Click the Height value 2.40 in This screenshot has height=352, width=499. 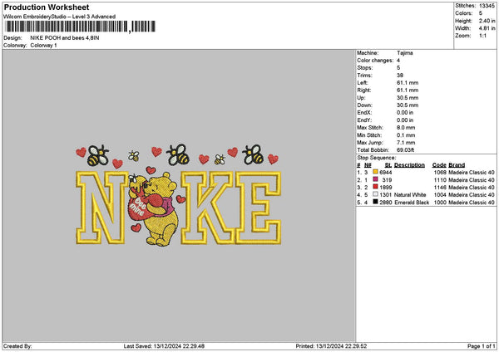487,21
